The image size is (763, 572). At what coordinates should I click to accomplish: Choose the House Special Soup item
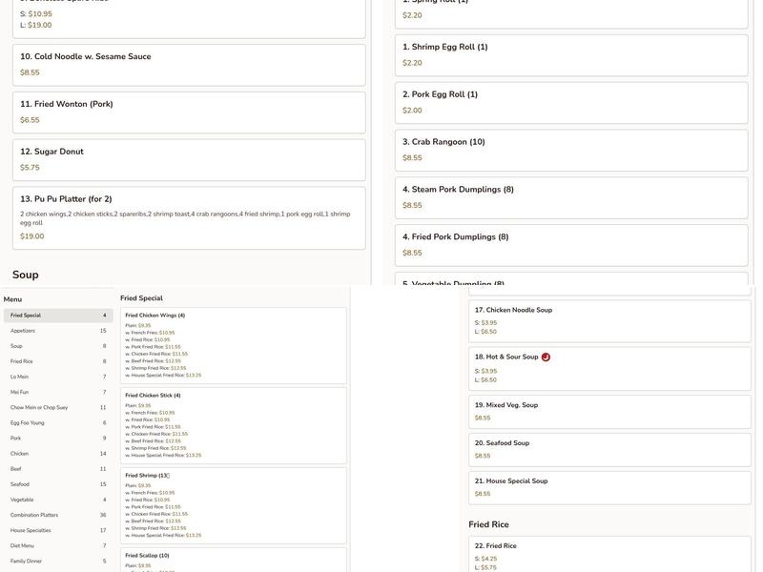(609, 487)
